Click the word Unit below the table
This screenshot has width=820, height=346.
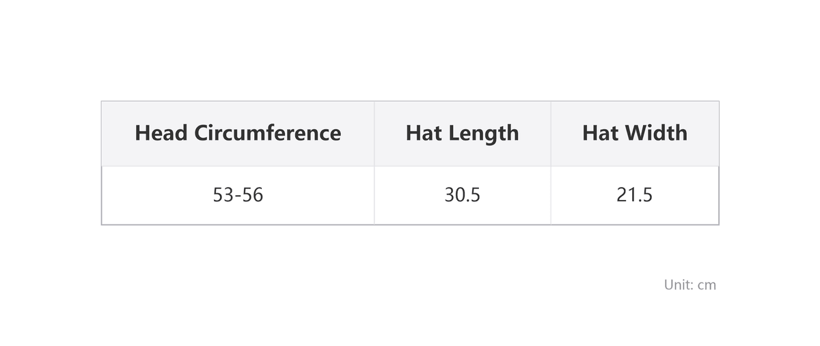(676, 285)
